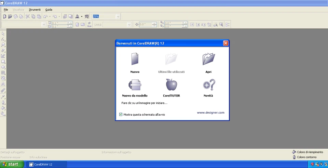The width and height of the screenshot is (328, 168).
Task: Select the Outline pen tool
Action: point(3,102)
